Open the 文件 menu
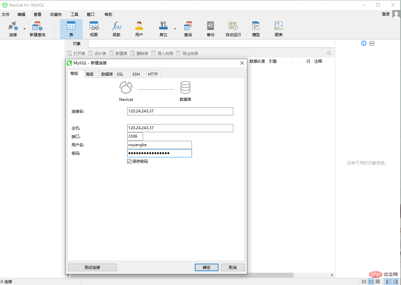Image resolution: width=401 pixels, height=285 pixels. 6,15
